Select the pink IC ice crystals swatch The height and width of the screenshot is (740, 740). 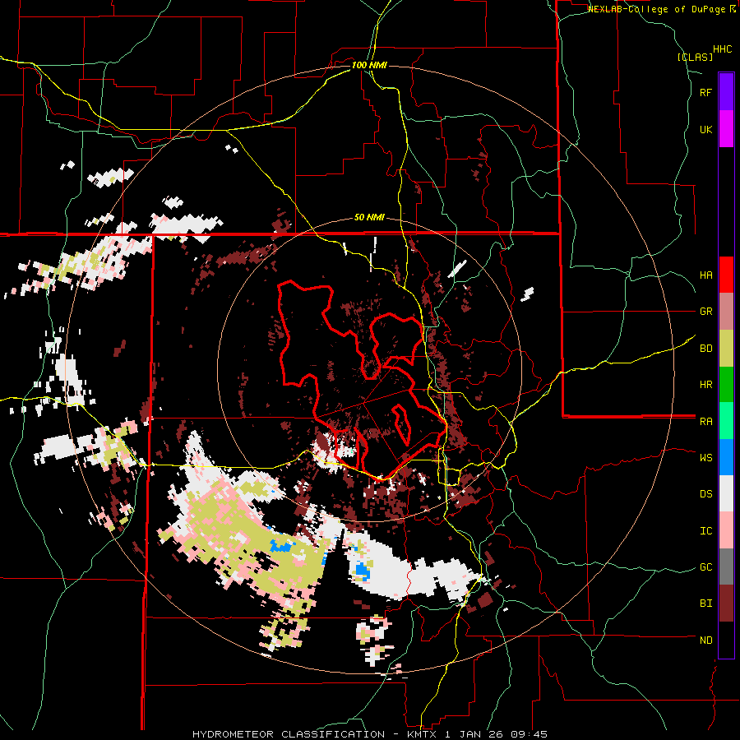[x=726, y=530]
